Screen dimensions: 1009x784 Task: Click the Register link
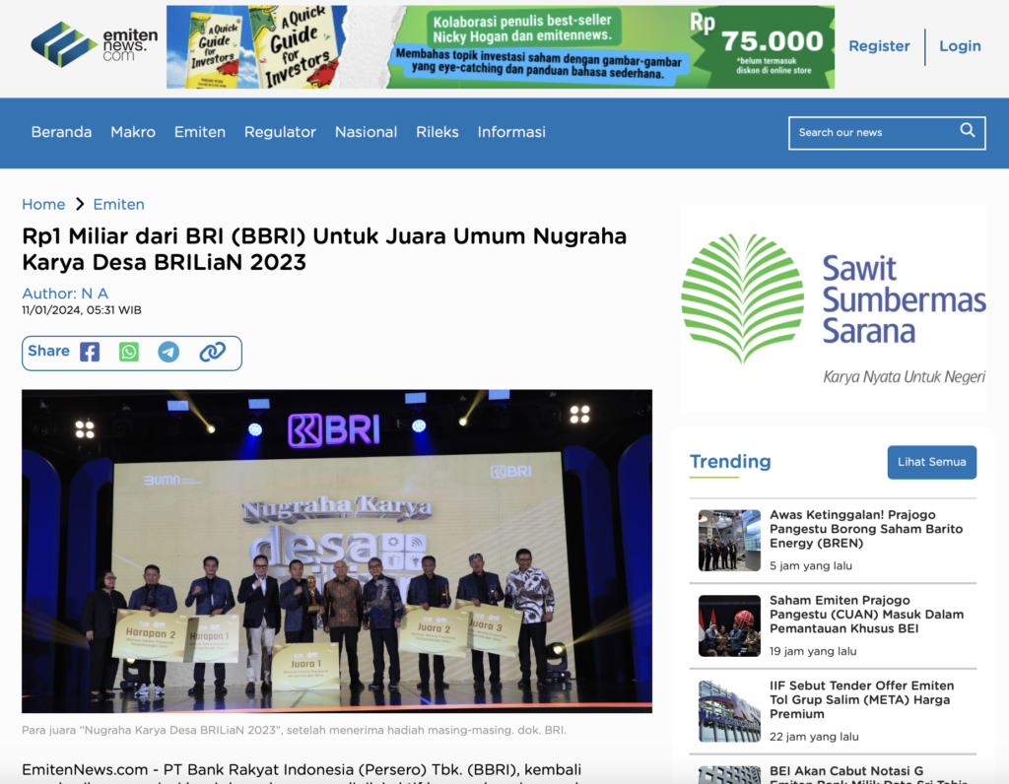click(879, 46)
